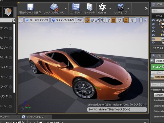
Task: Open the マーケット marketplace toolbar icon
Action: (x=89, y=7)
